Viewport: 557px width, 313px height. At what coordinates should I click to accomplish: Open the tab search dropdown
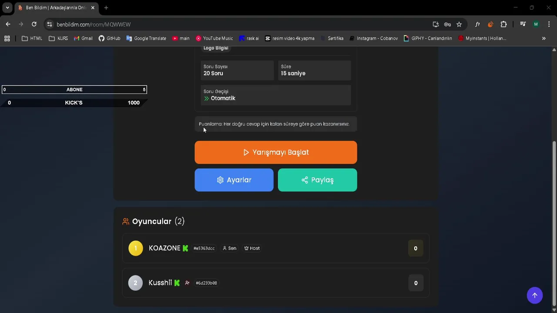coord(7,8)
